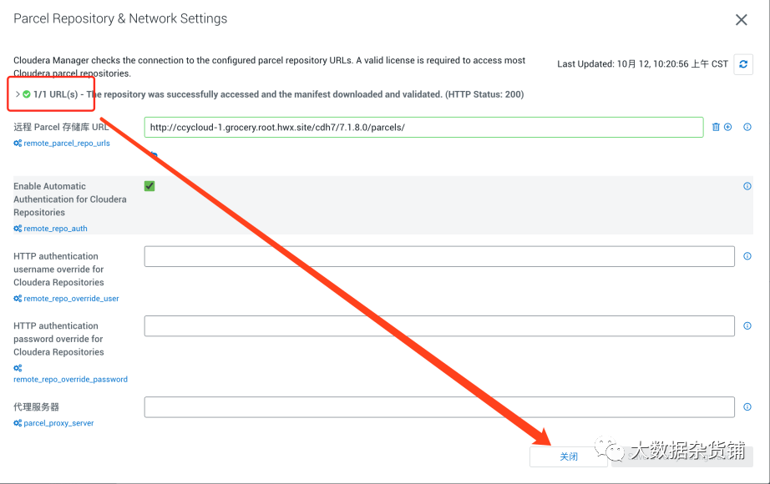Screen dimensions: 770x484
Task: Focus the HTTP authentication password override field
Action: click(x=439, y=326)
